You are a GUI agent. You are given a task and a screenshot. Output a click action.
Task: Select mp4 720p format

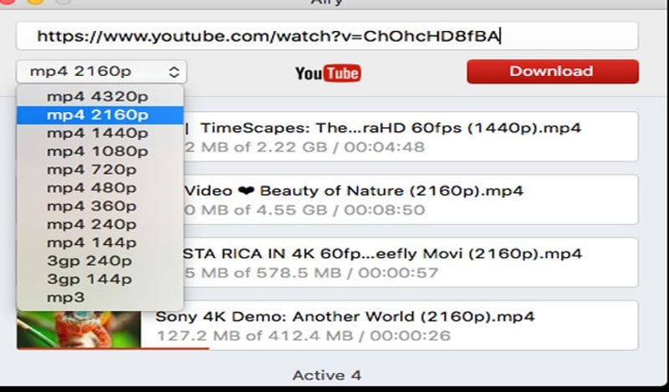[x=100, y=170]
